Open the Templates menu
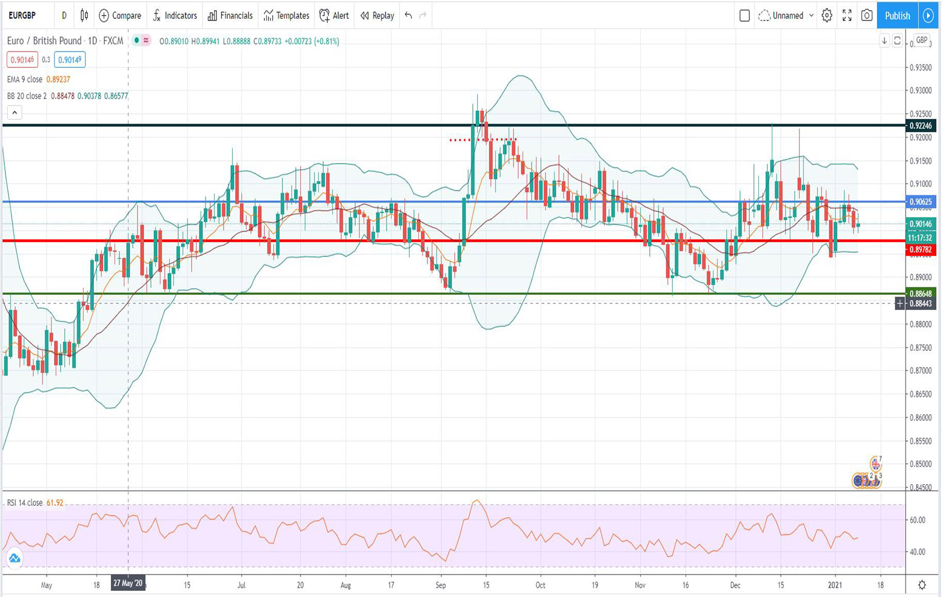 tap(287, 15)
